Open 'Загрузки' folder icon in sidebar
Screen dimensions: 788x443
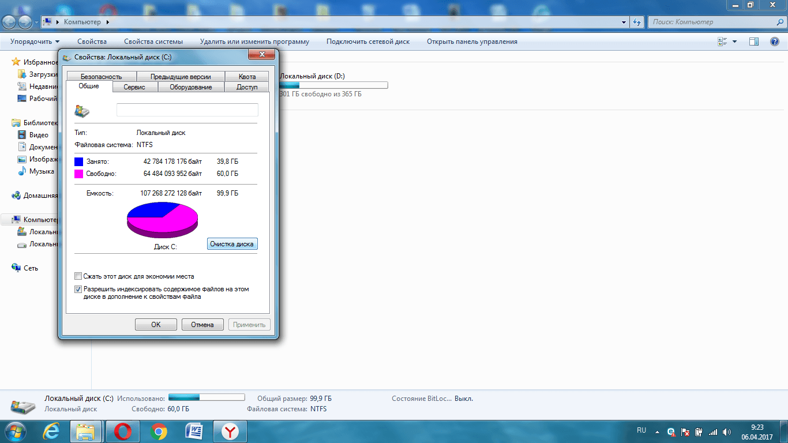[x=22, y=74]
